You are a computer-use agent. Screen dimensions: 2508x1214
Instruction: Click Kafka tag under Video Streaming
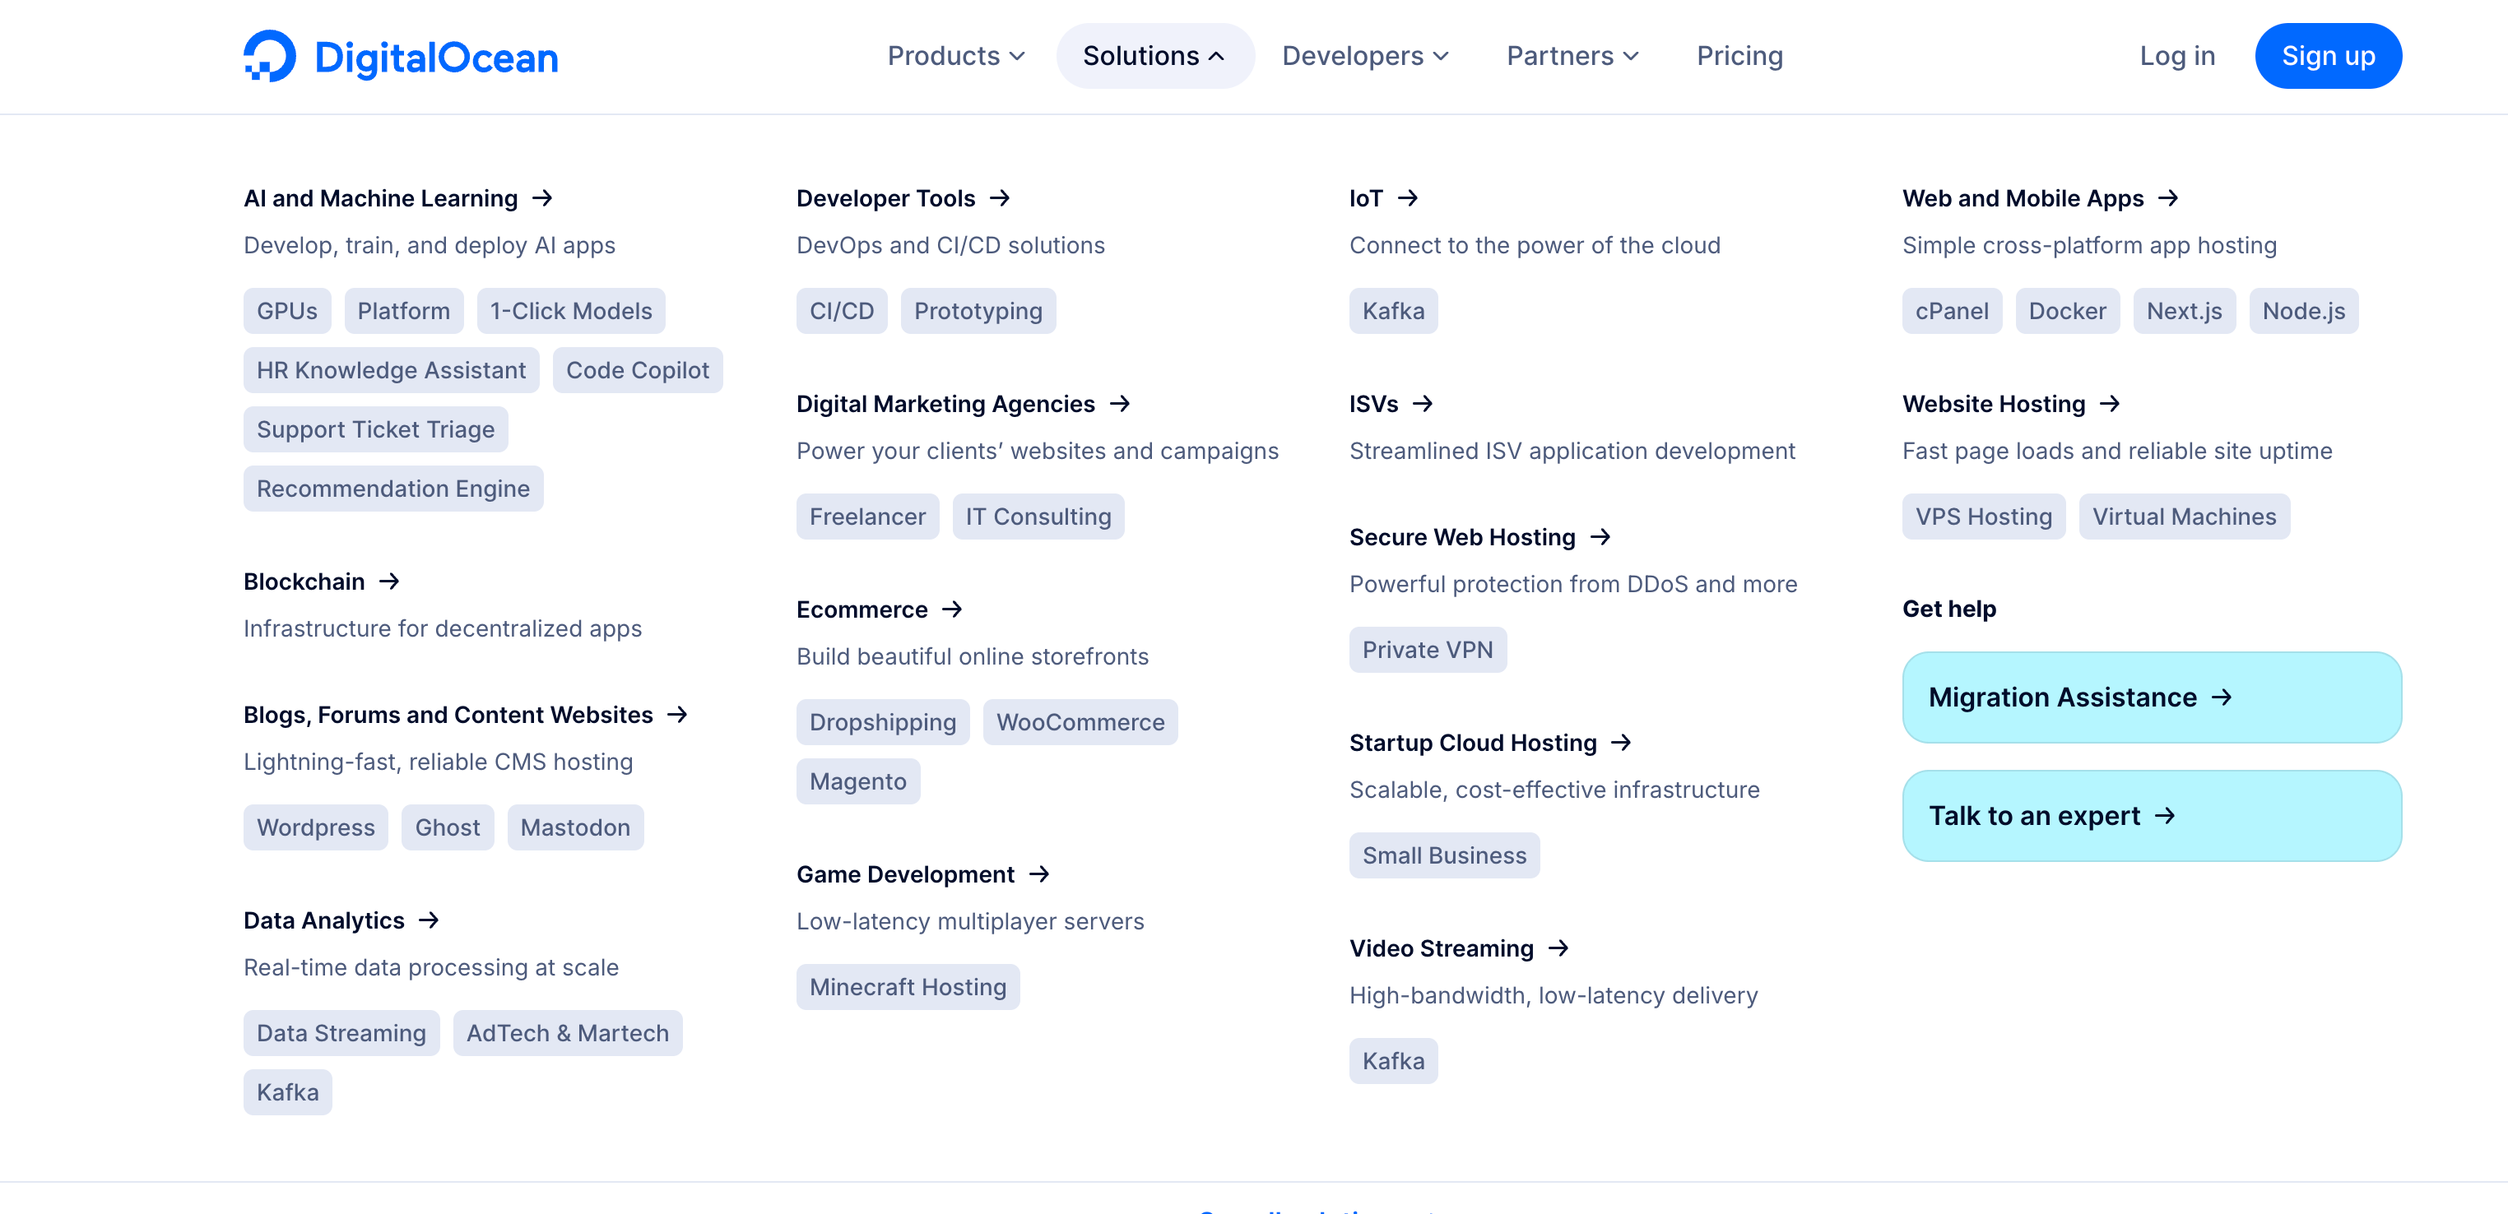1393,1060
